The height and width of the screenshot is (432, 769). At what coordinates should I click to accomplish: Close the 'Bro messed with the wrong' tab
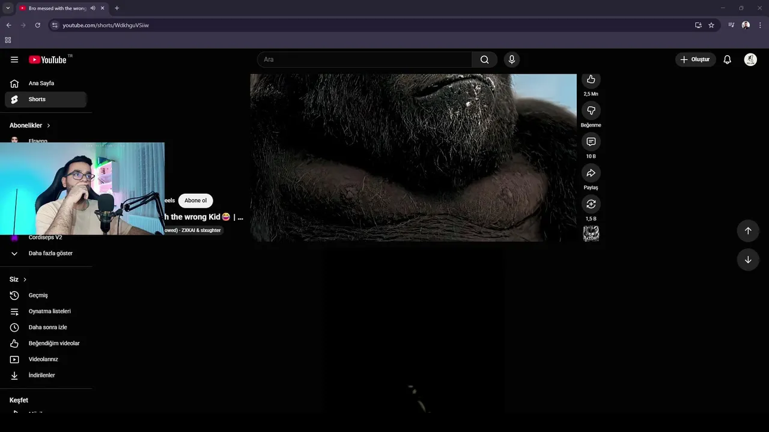(x=103, y=8)
